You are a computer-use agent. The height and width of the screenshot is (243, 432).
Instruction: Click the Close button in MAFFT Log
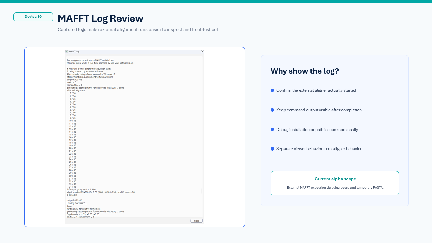(197, 221)
